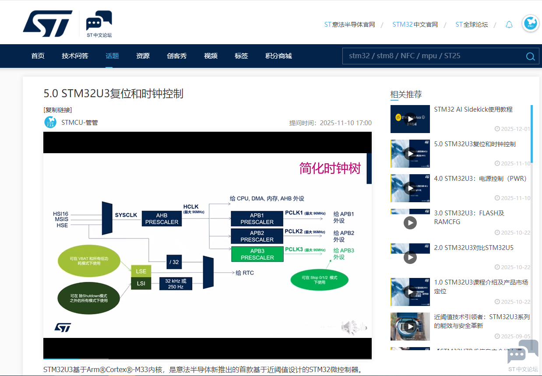Open 2.0 STM32U3对比STM32U5 title
Viewport: 542px width, 376px height.
[474, 248]
